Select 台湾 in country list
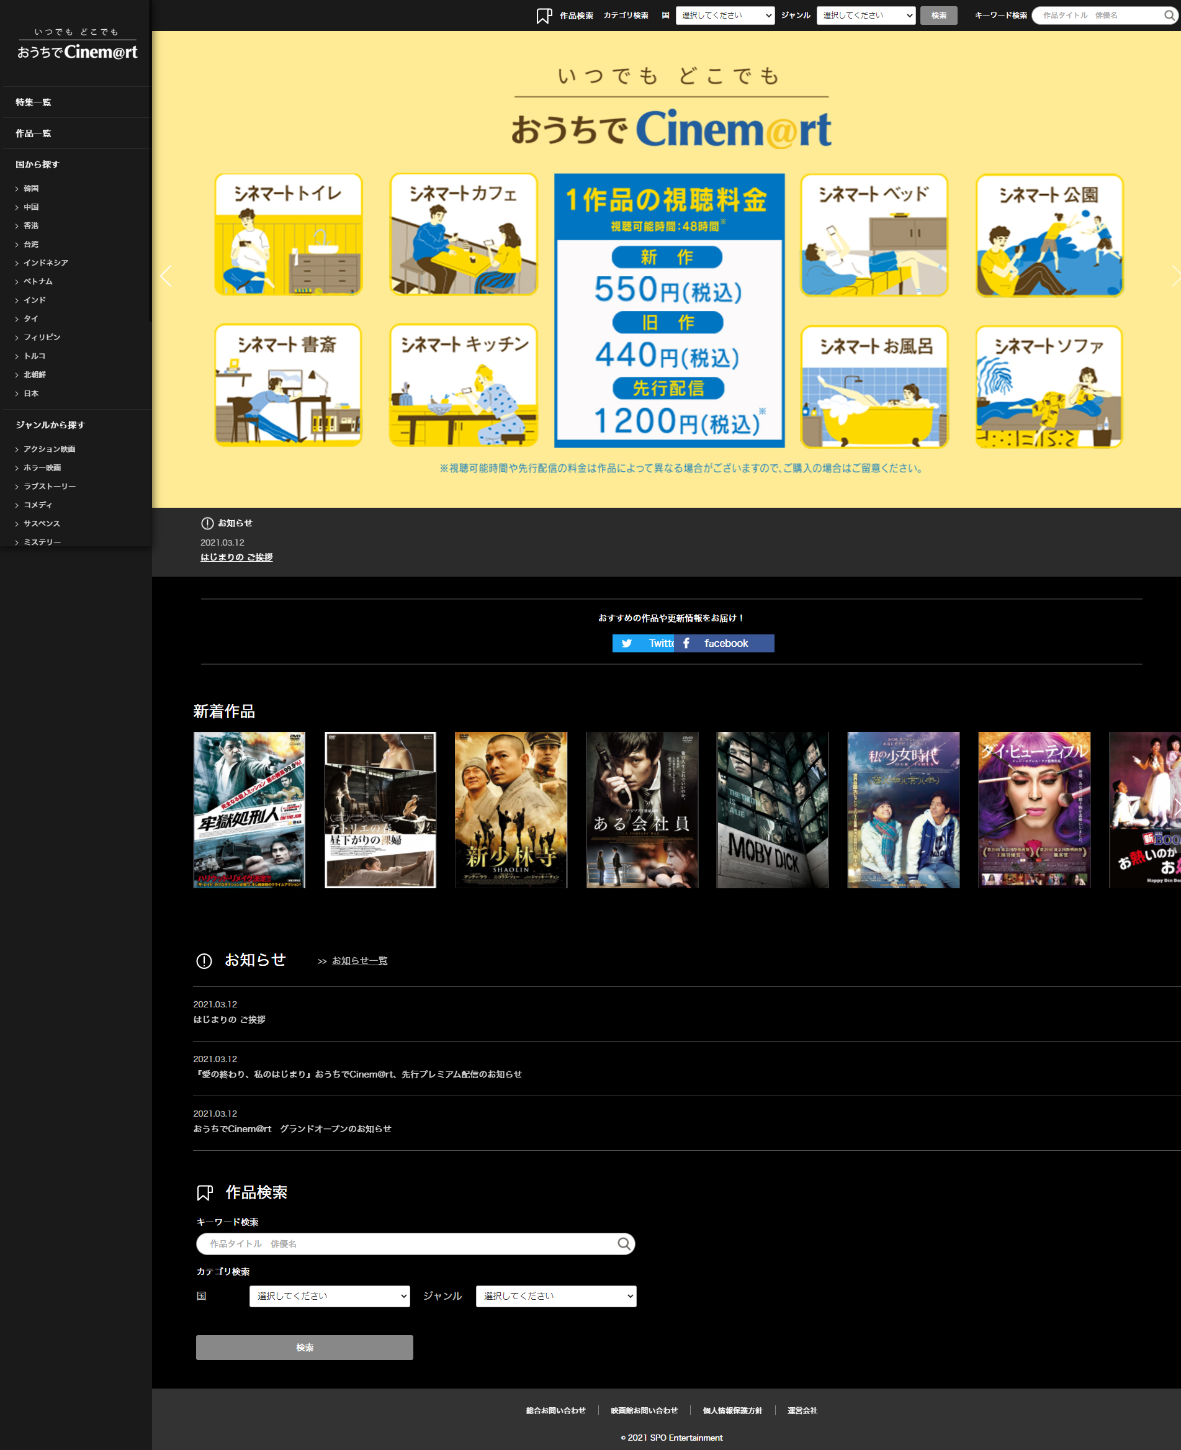The width and height of the screenshot is (1181, 1450). click(30, 245)
